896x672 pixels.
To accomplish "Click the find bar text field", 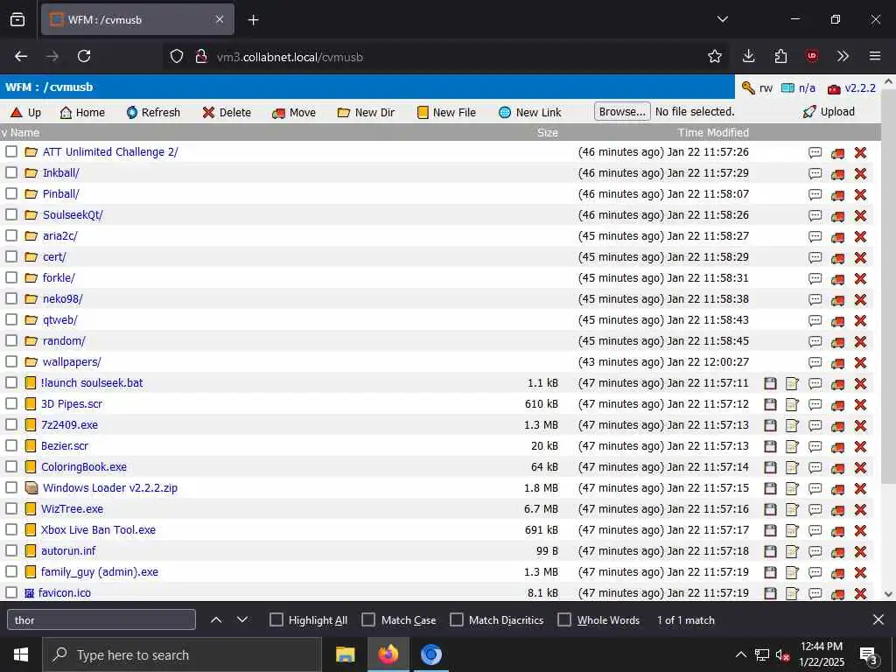I will pos(101,619).
